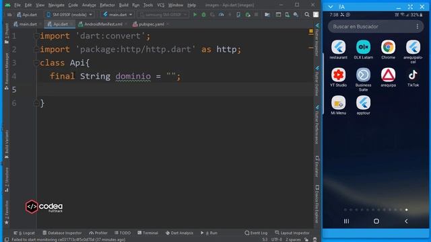Tap the phone's back navigation button
431x242 pixels.
(x=406, y=221)
